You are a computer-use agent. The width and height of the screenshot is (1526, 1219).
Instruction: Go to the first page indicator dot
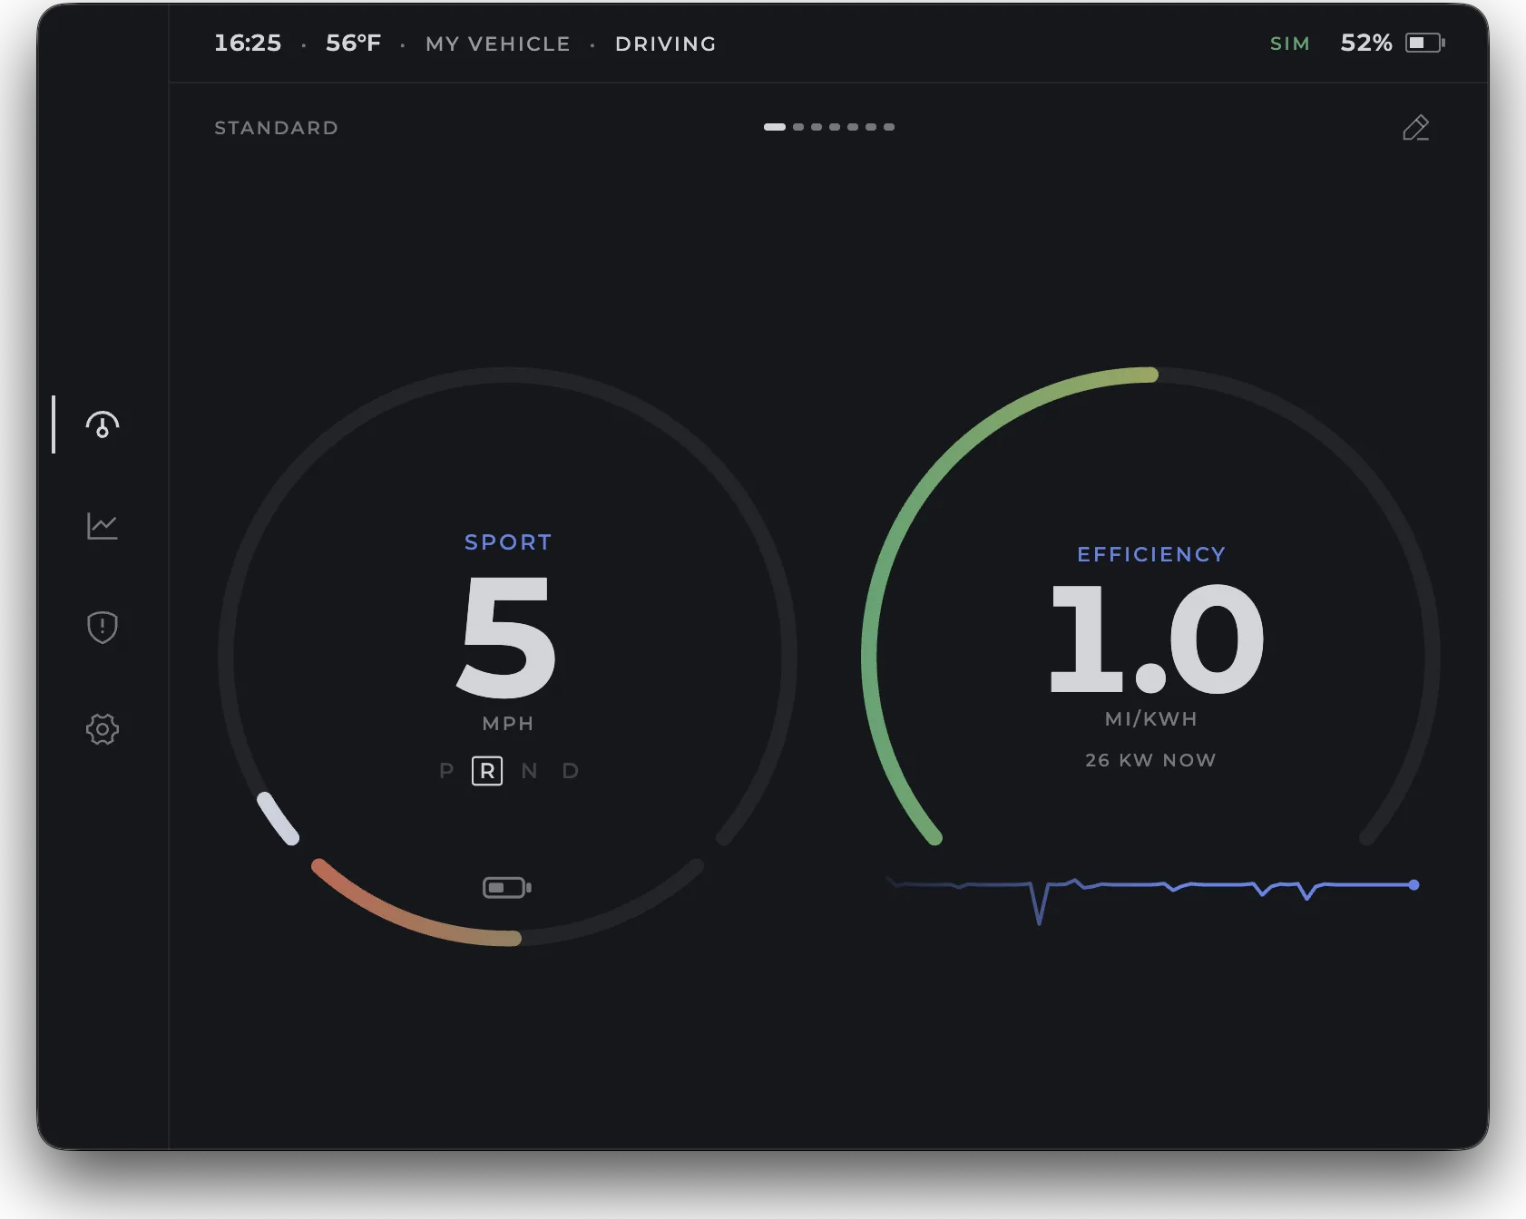775,127
